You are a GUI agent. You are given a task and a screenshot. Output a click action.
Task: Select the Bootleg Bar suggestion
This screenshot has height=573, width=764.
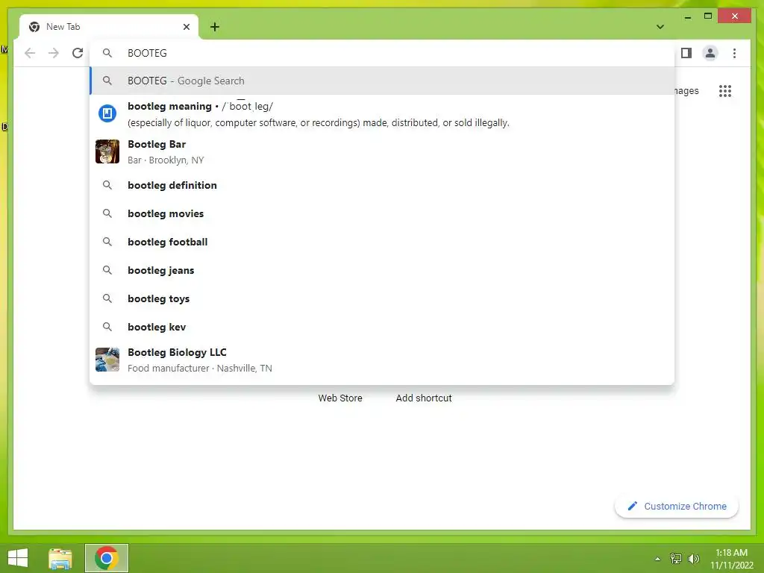tap(382, 151)
